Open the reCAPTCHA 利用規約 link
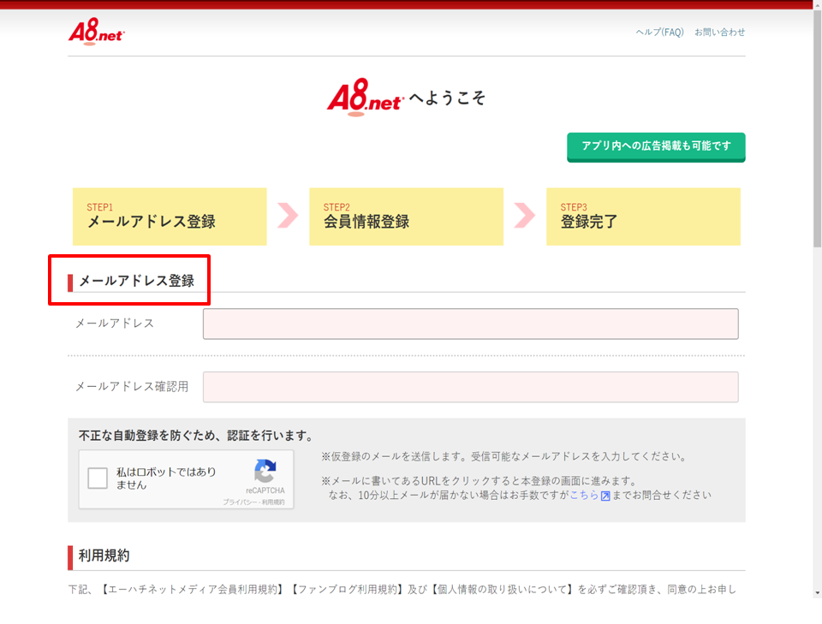822x624 pixels. (x=273, y=502)
